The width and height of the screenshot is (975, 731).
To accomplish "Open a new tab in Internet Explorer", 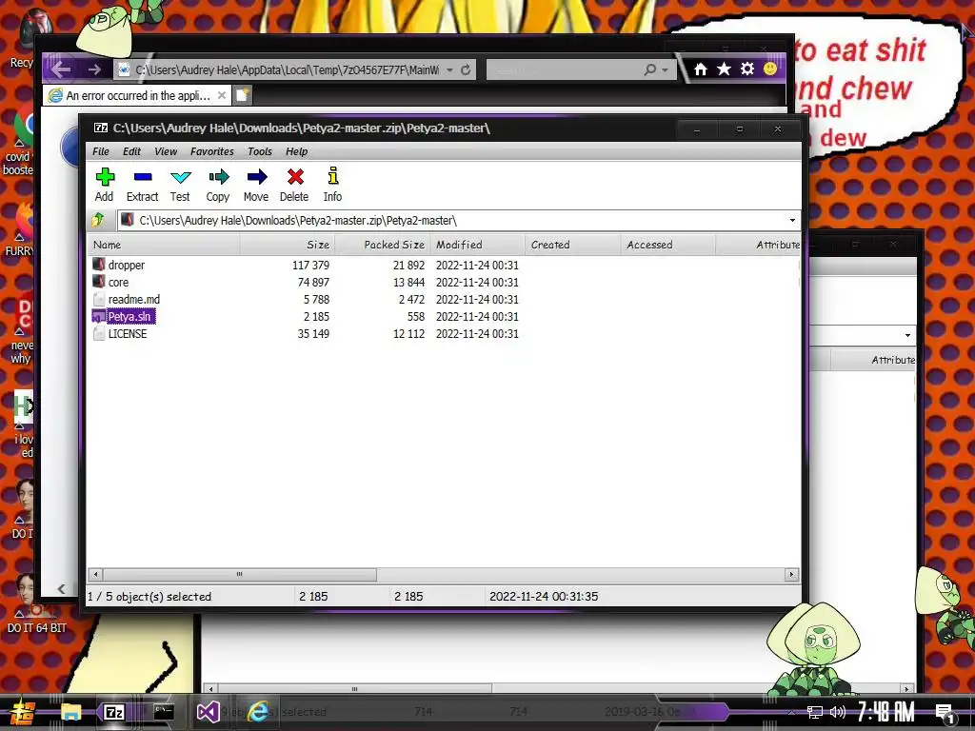I will (x=243, y=95).
